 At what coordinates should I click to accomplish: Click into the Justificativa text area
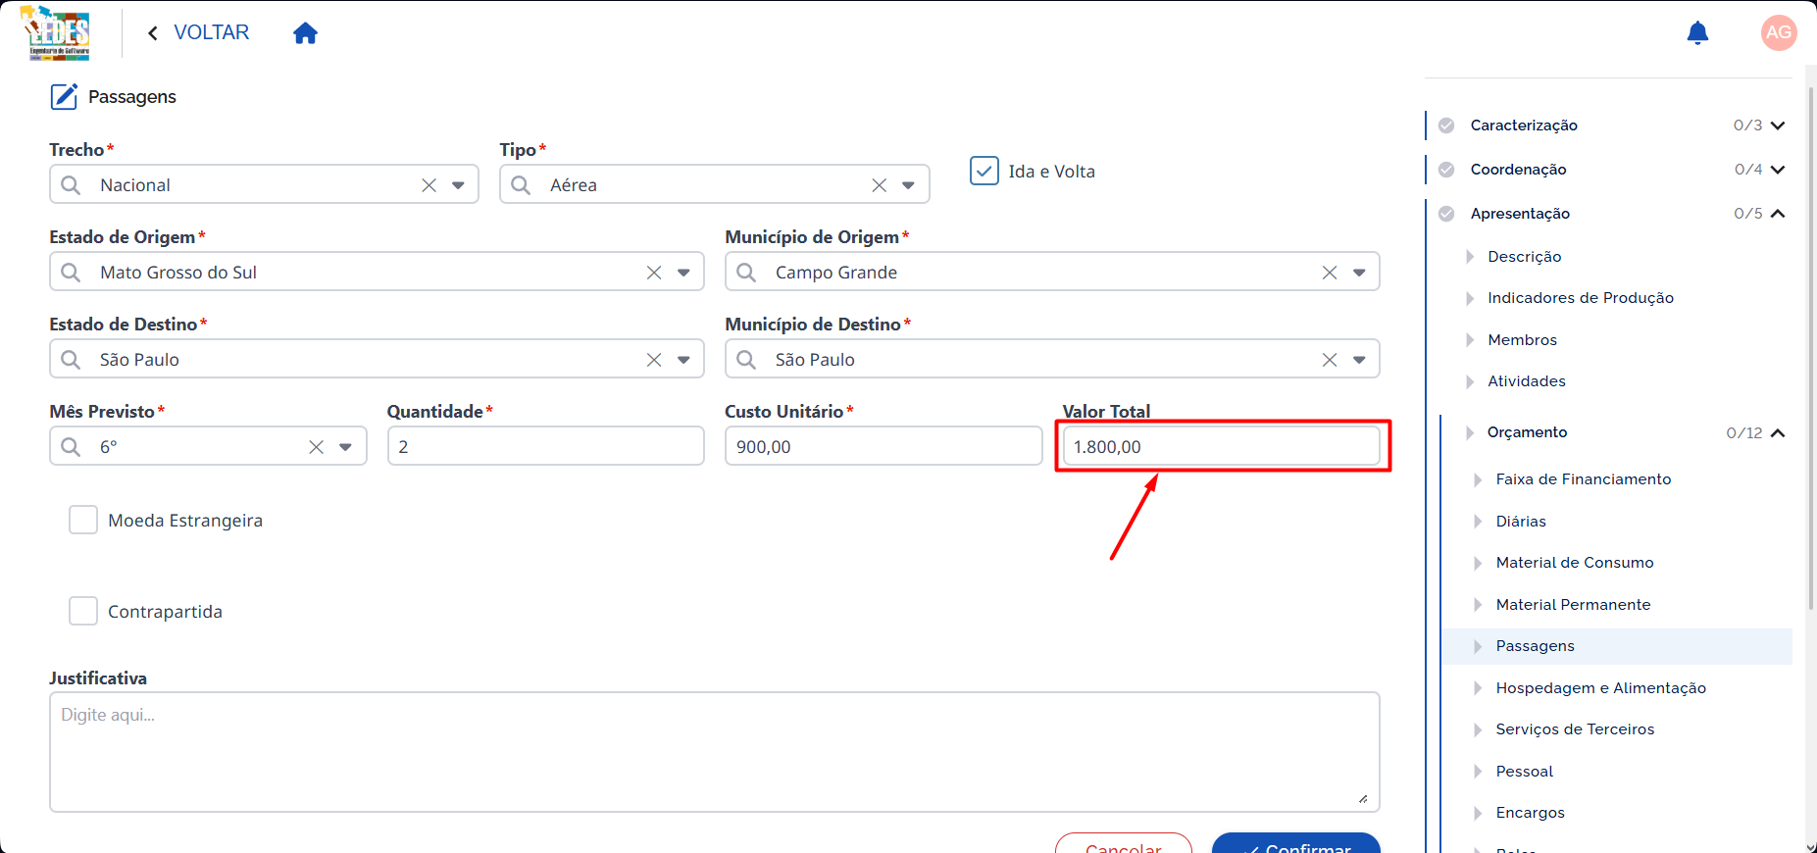(x=715, y=752)
